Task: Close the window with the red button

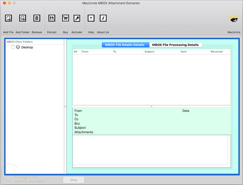Action: pyautogui.click(x=4, y=3)
